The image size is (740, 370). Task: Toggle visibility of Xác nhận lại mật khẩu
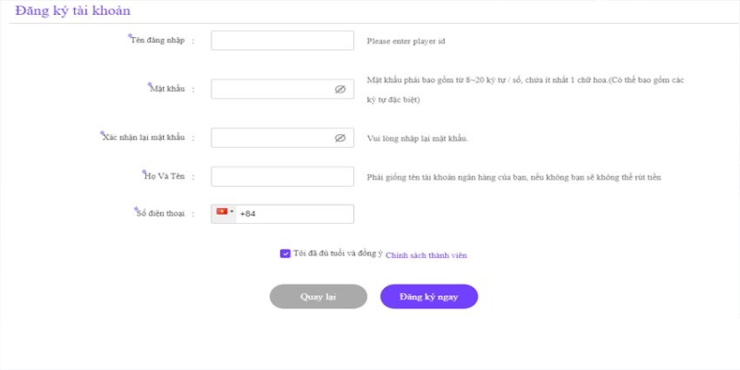(339, 138)
